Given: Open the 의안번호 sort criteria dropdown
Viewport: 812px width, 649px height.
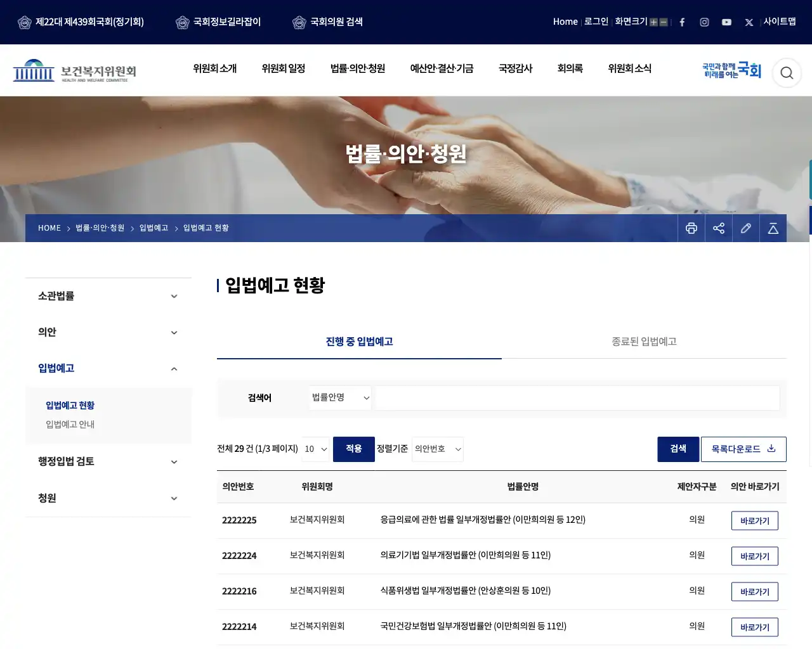Looking at the screenshot, I should (438, 449).
